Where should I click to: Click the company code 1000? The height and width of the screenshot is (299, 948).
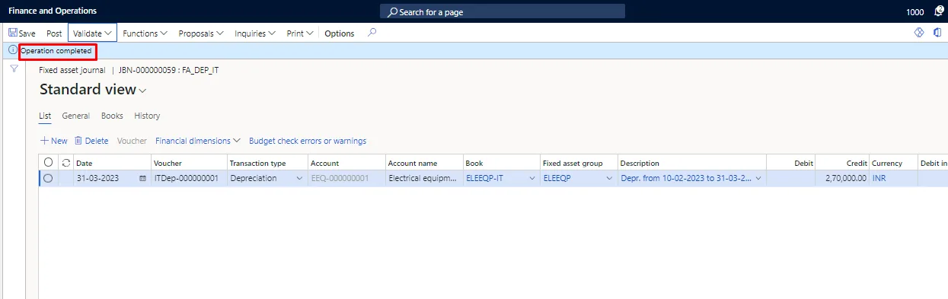[915, 12]
